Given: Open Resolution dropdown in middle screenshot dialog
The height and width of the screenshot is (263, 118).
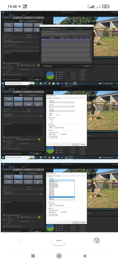Looking at the screenshot, I should [62, 102].
